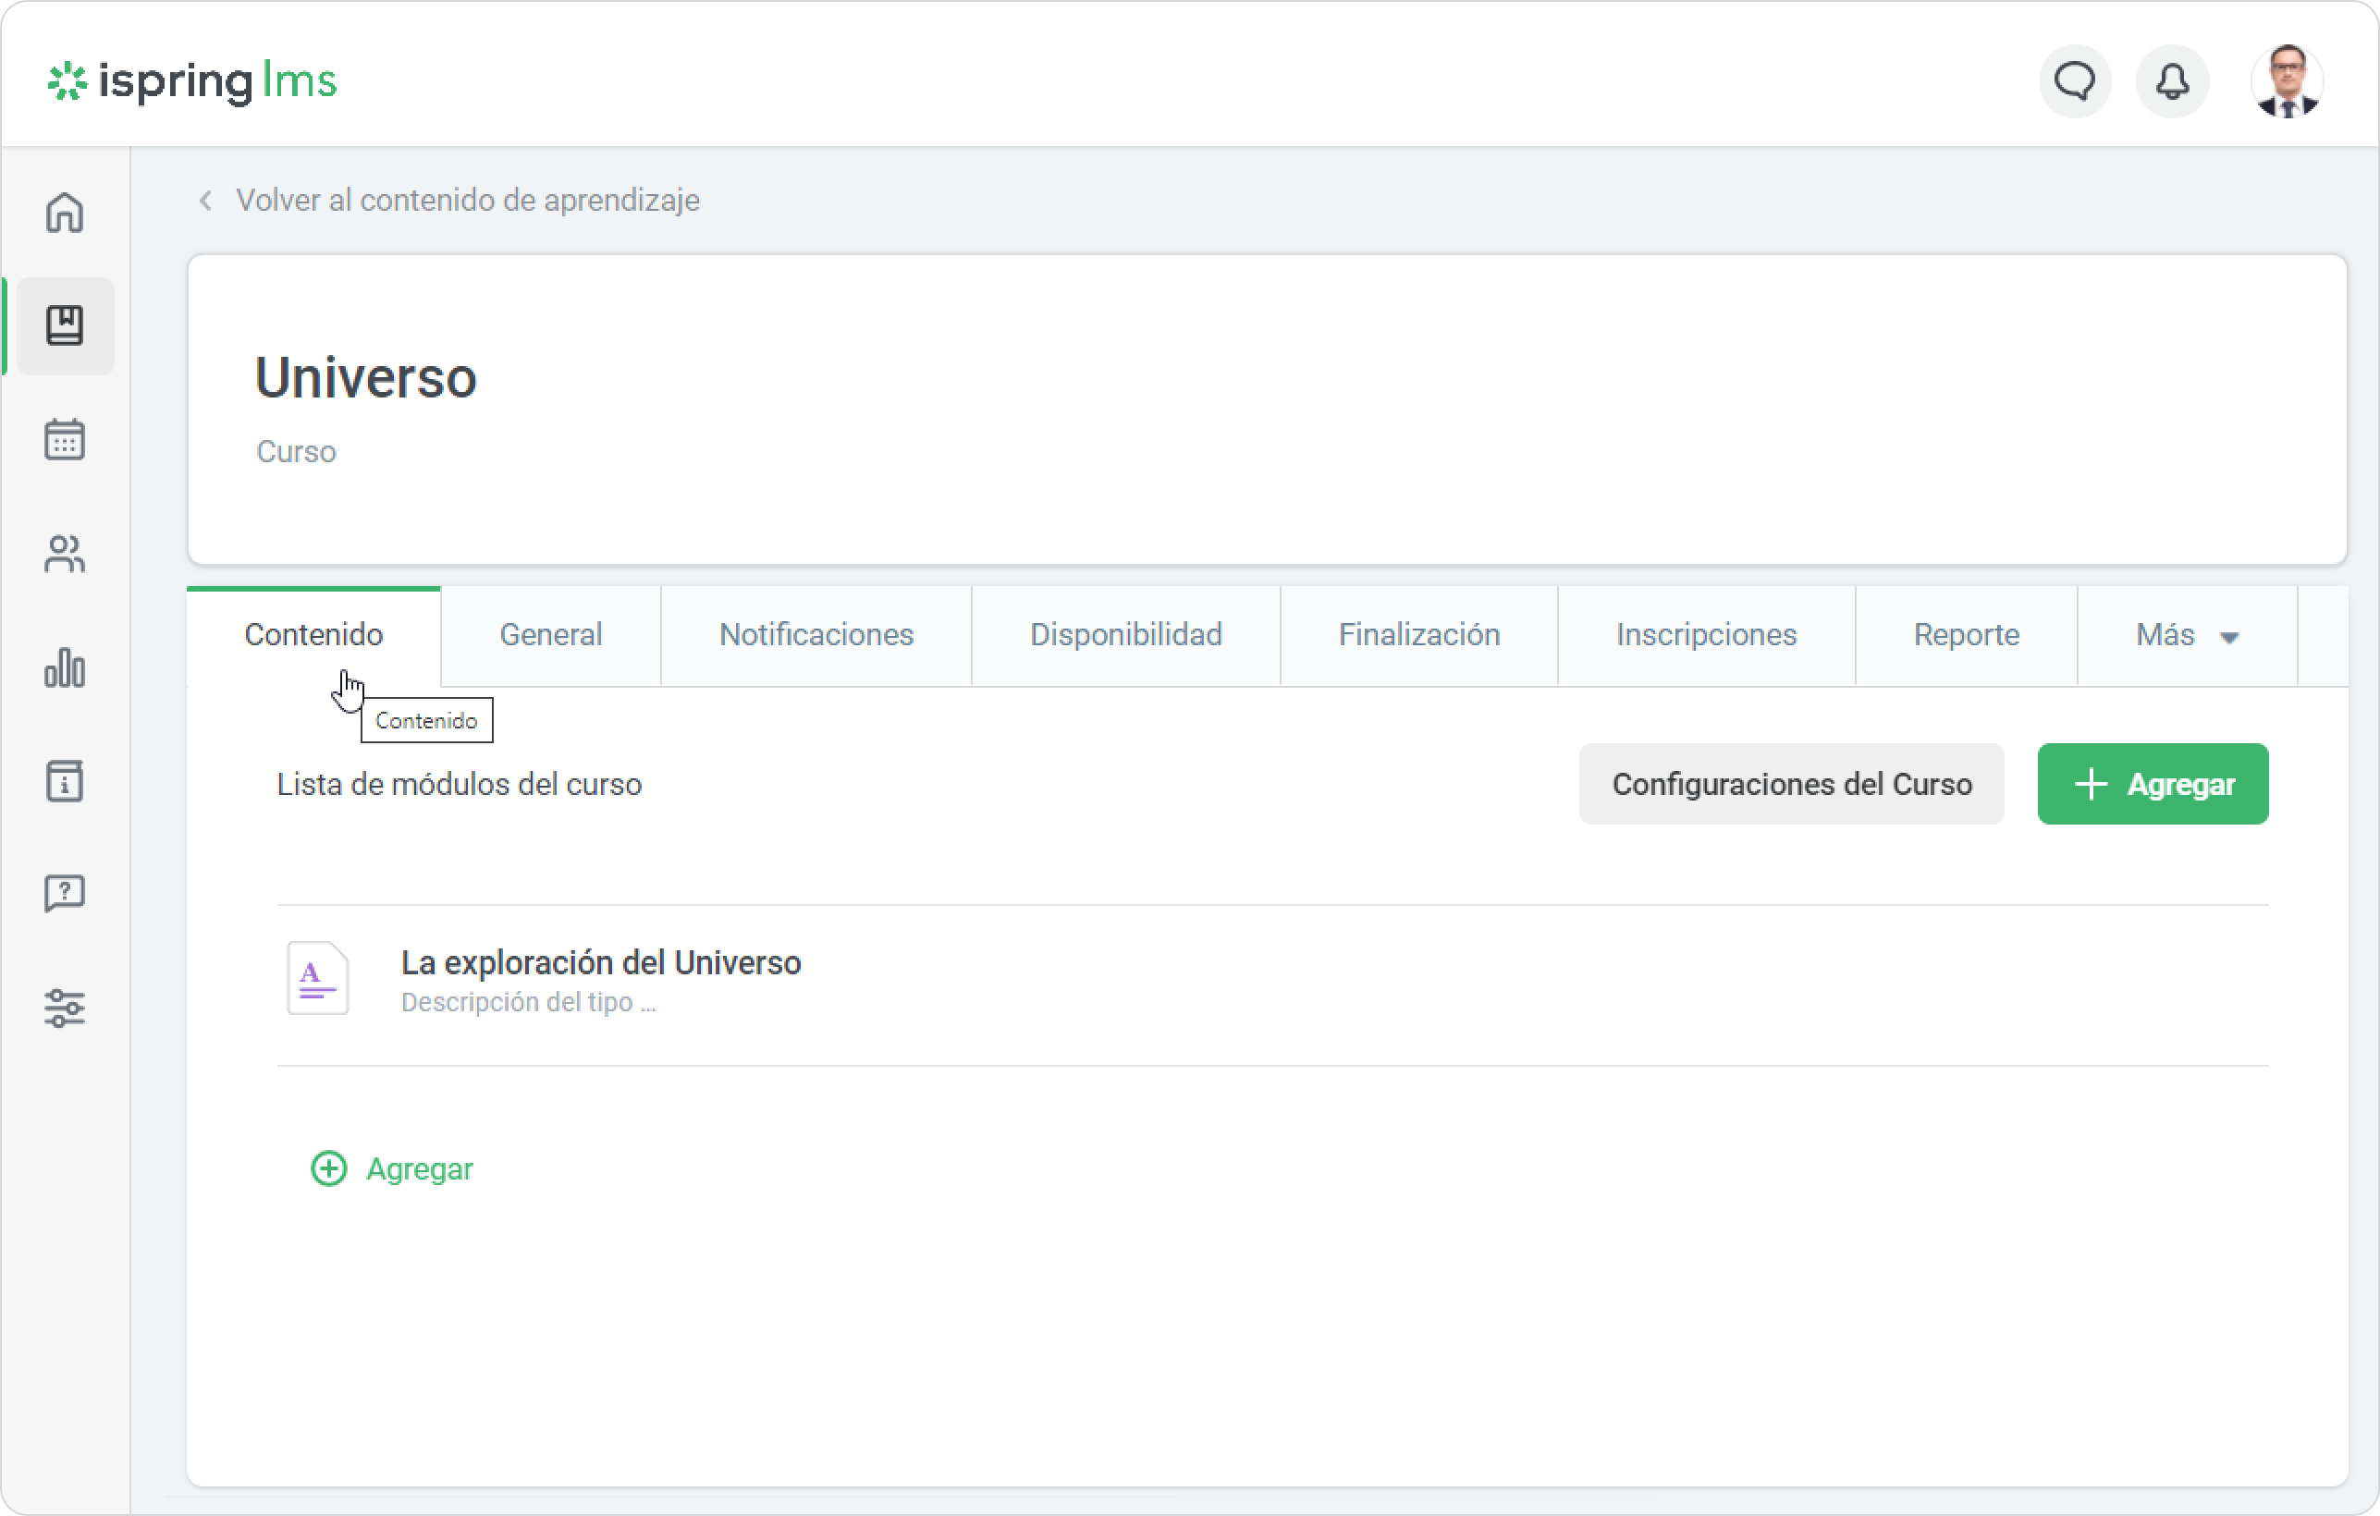Viewport: 2380px width, 1516px height.
Task: Switch to the Notificaciones tab
Action: [816, 634]
